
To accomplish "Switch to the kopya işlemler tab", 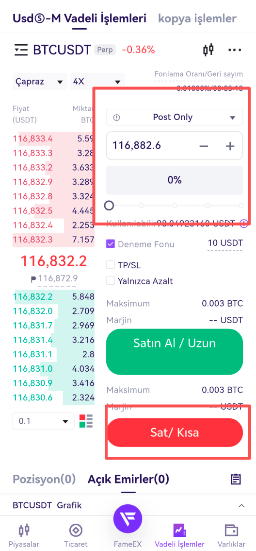I will pos(197,18).
